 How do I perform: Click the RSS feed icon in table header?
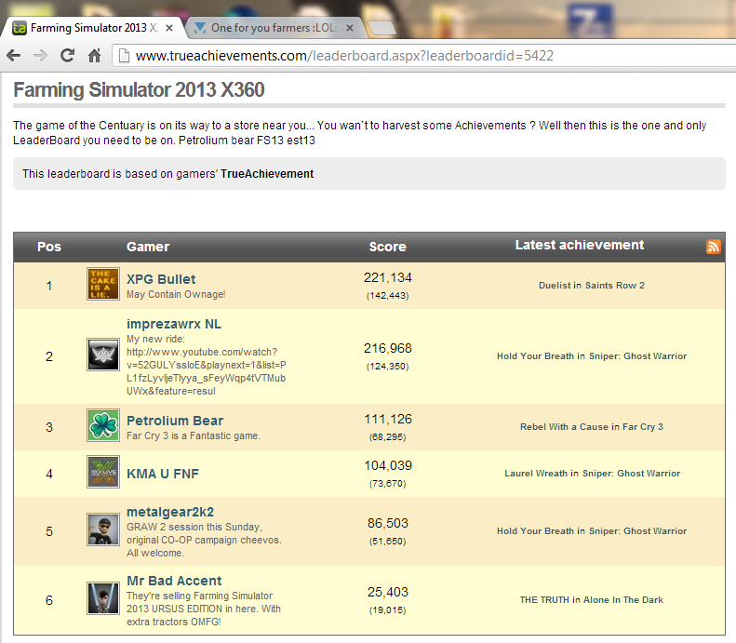[x=714, y=247]
